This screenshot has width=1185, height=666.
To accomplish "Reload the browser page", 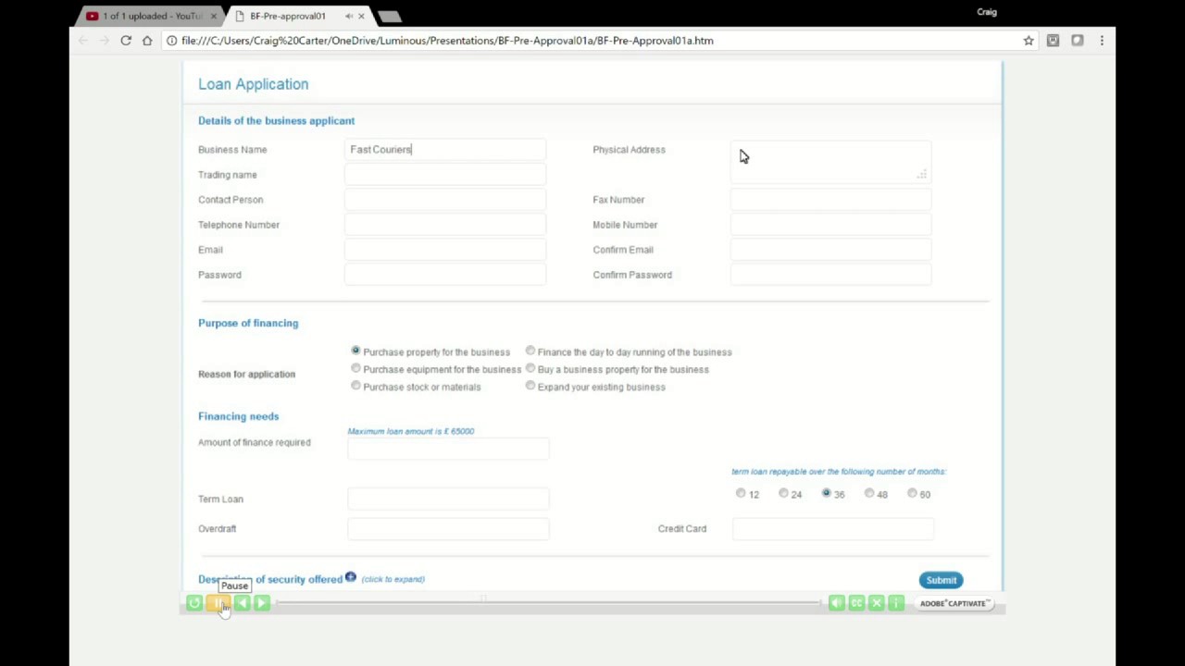I will point(126,41).
